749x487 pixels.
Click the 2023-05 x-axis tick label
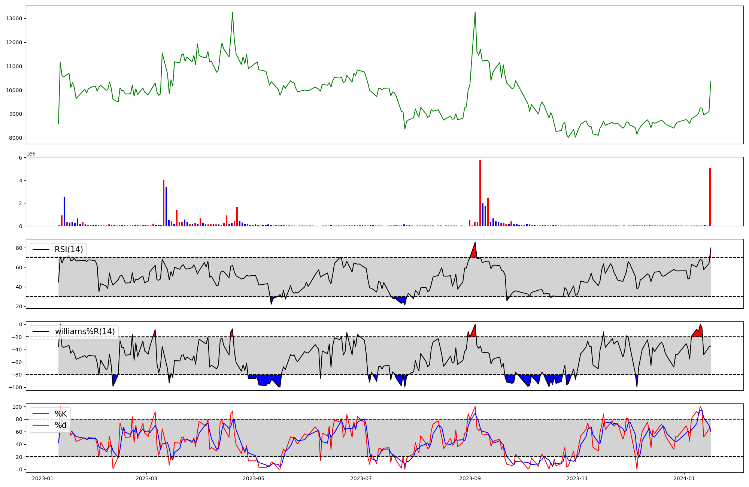(x=254, y=478)
